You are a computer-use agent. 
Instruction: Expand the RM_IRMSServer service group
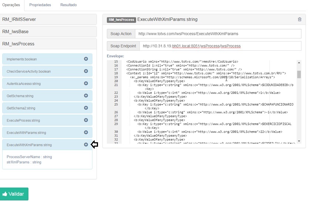(x=48, y=19)
